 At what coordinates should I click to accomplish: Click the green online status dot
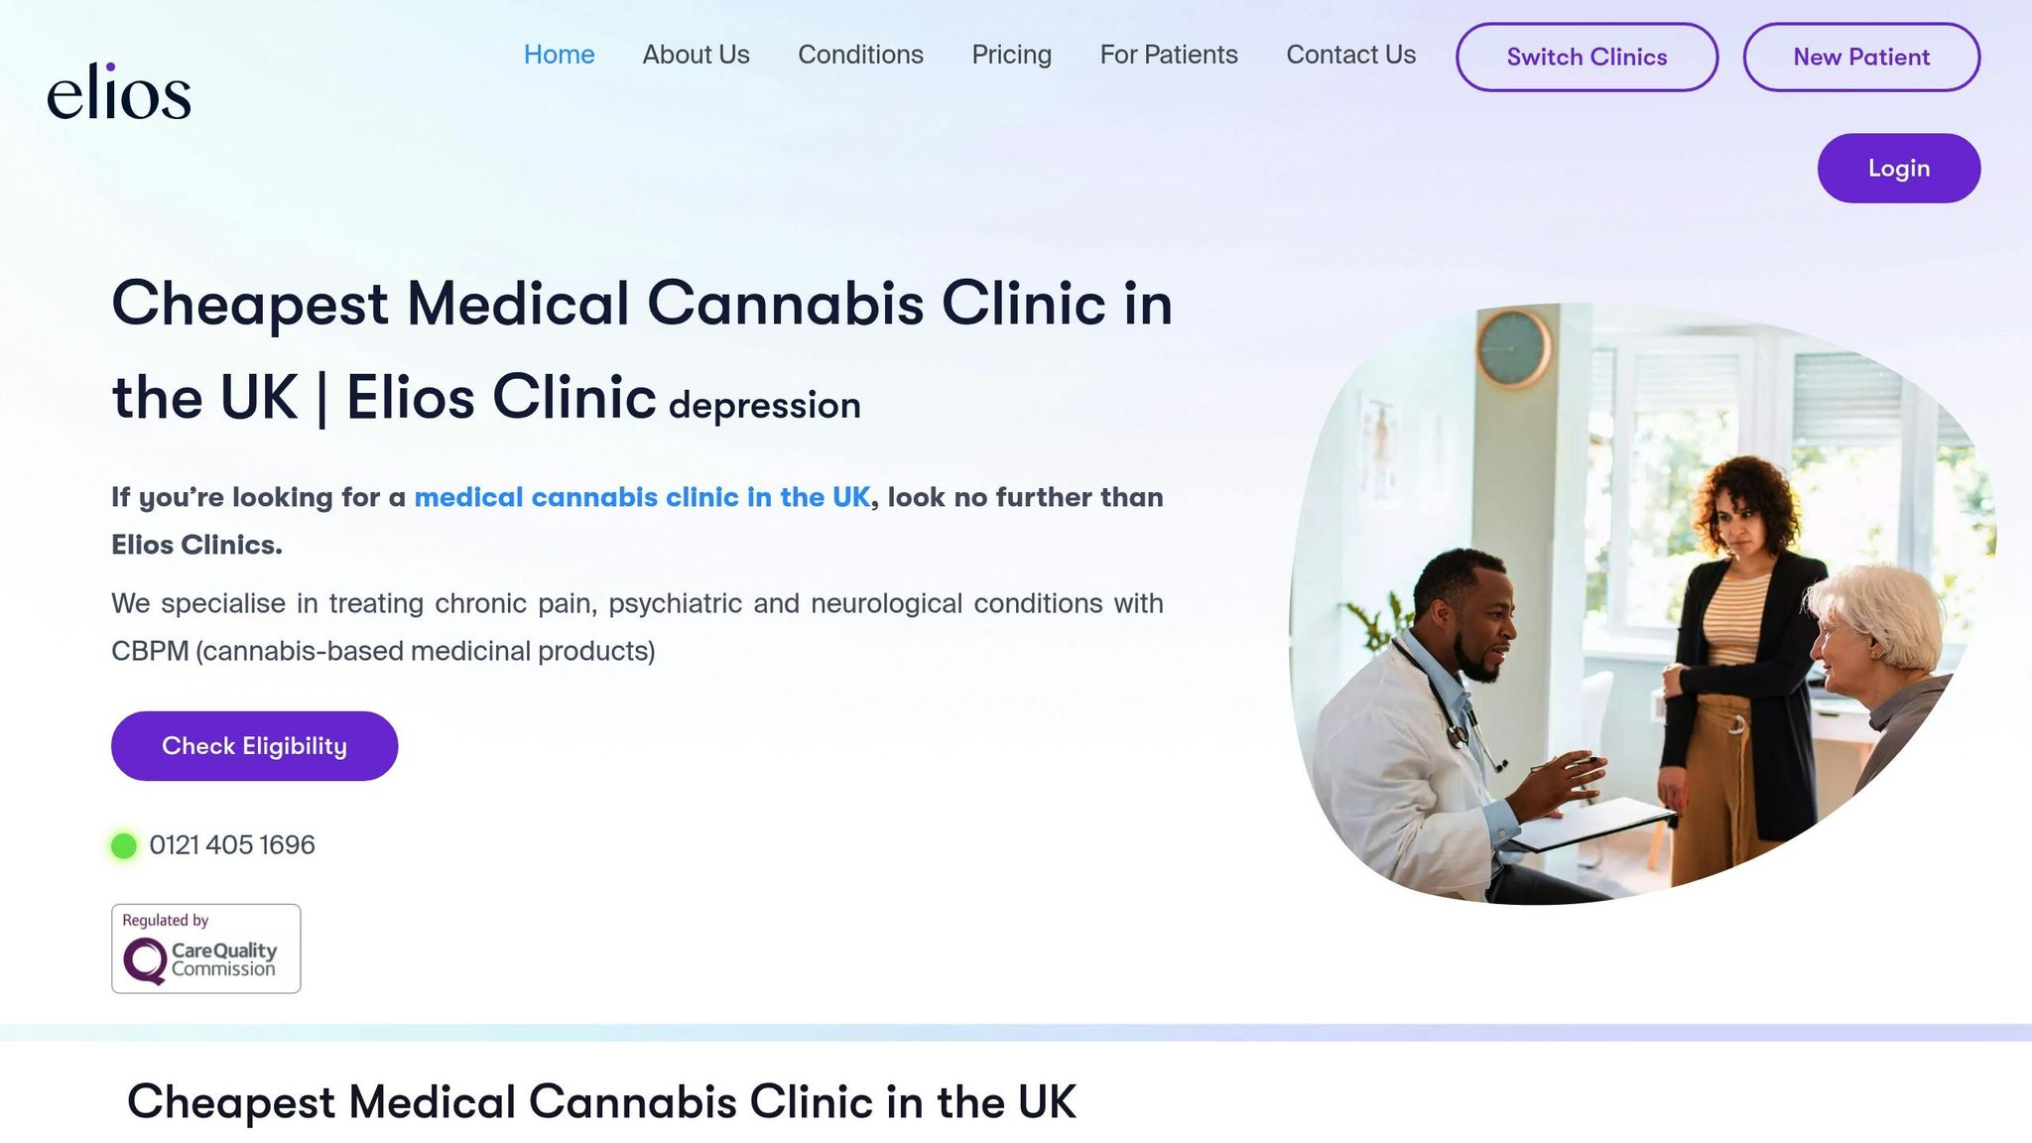tap(124, 845)
